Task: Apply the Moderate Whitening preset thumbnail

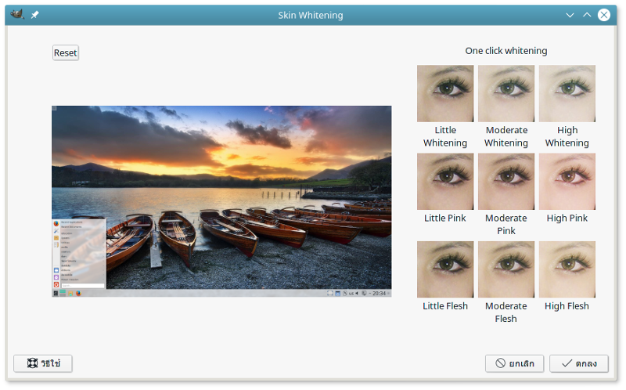Action: (x=506, y=93)
